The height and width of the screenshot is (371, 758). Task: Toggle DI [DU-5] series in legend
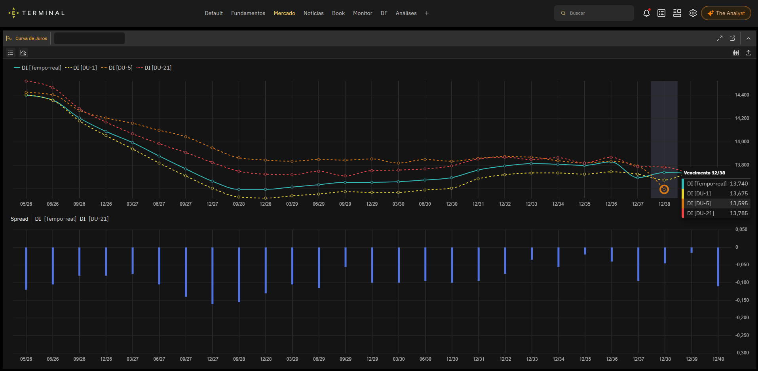click(117, 68)
